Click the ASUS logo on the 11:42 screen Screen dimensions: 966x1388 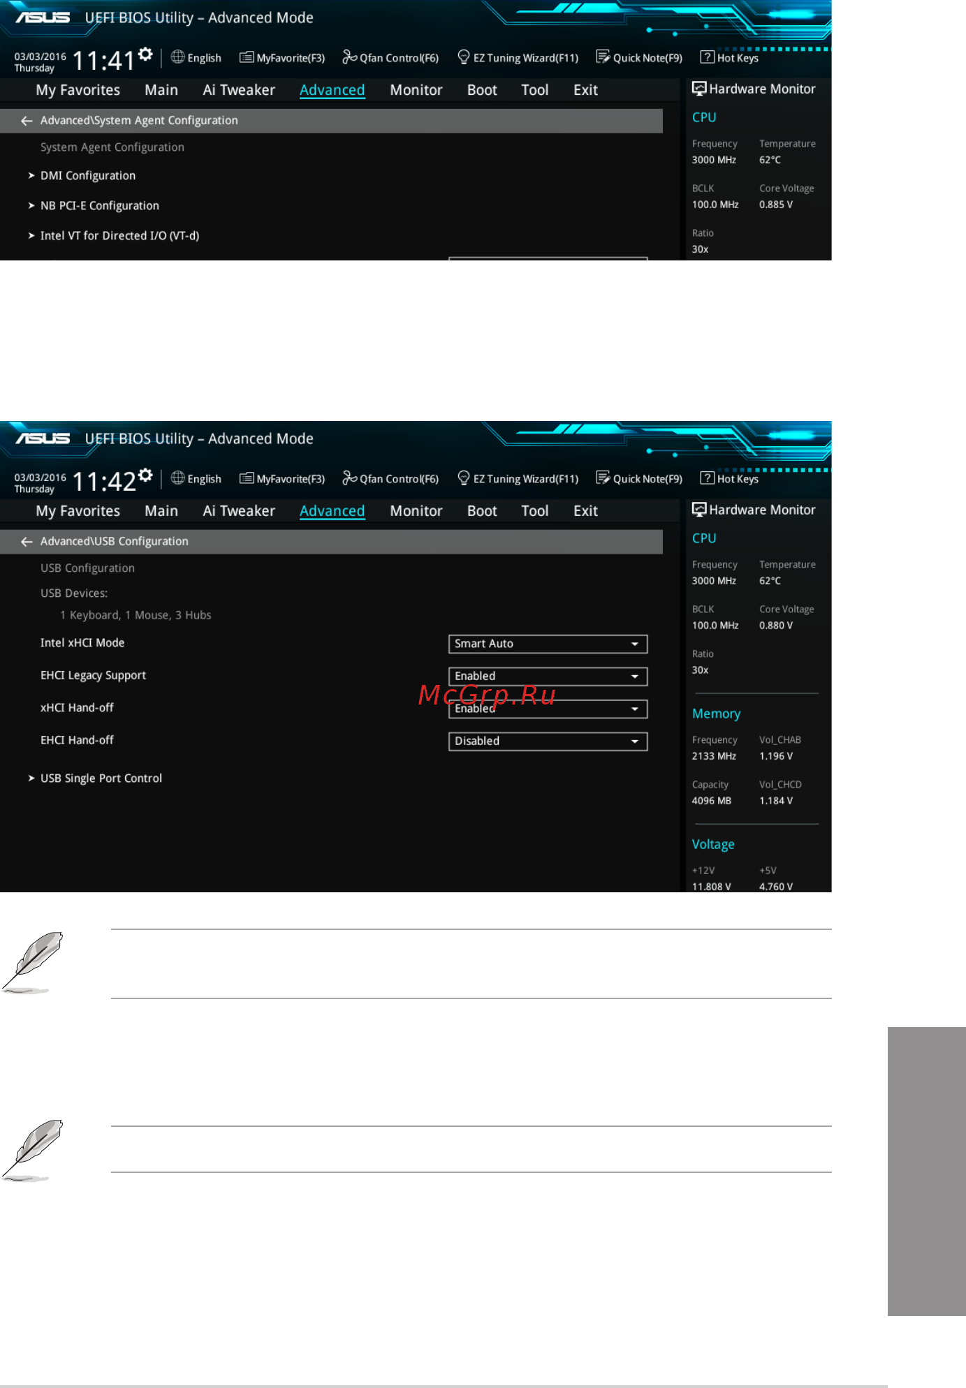pos(43,438)
